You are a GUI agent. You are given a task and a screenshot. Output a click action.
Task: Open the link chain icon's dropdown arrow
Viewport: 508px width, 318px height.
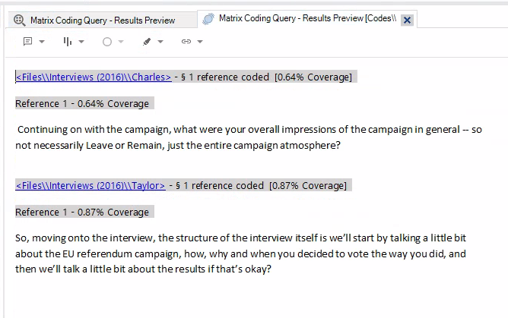(x=199, y=42)
